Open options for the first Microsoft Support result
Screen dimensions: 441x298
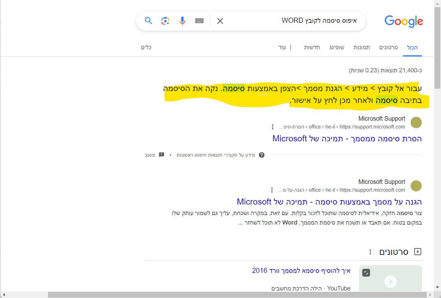pos(272,126)
